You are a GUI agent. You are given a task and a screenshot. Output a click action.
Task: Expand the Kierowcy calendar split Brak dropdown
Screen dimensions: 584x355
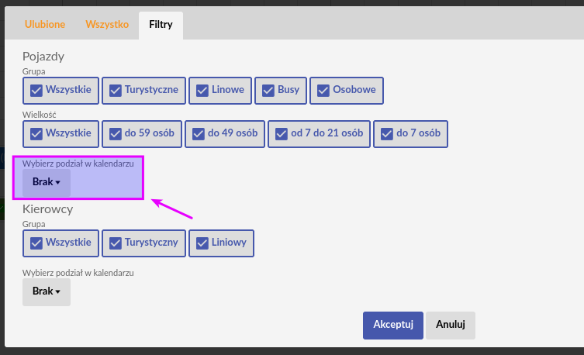click(47, 292)
